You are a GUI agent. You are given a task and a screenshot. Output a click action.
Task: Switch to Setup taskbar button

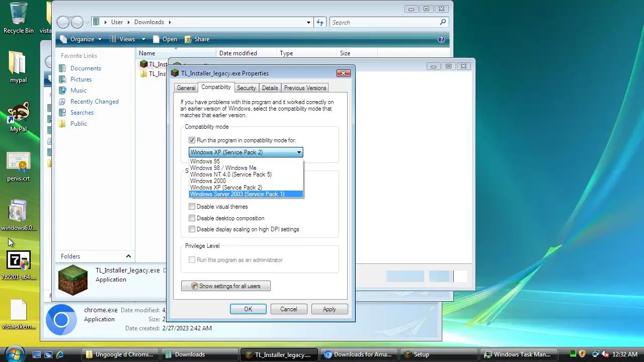[x=439, y=354]
